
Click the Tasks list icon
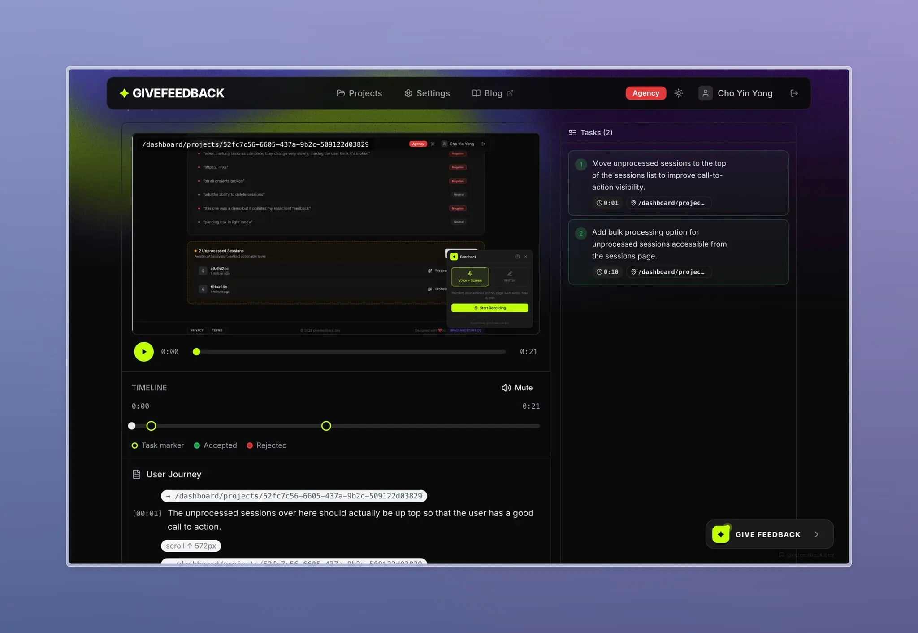point(572,133)
